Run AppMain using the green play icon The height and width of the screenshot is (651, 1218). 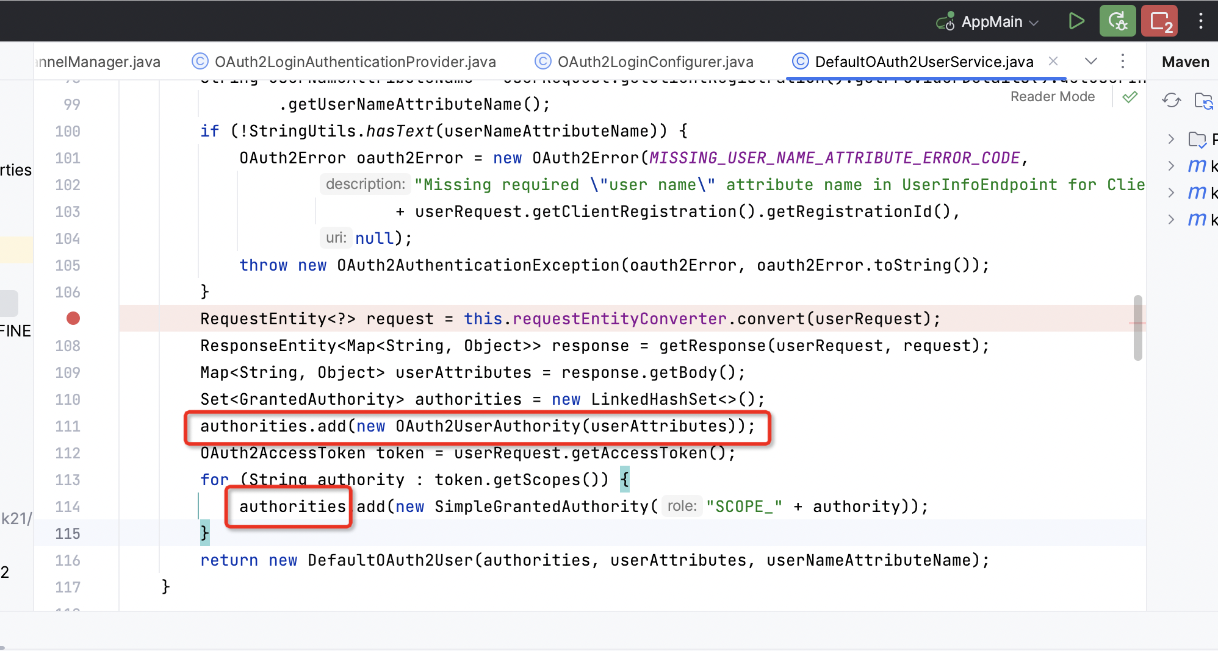[1076, 20]
